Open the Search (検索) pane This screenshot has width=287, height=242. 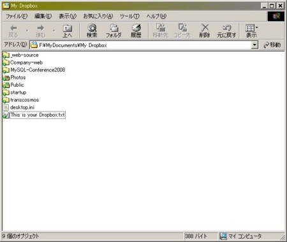point(92,31)
